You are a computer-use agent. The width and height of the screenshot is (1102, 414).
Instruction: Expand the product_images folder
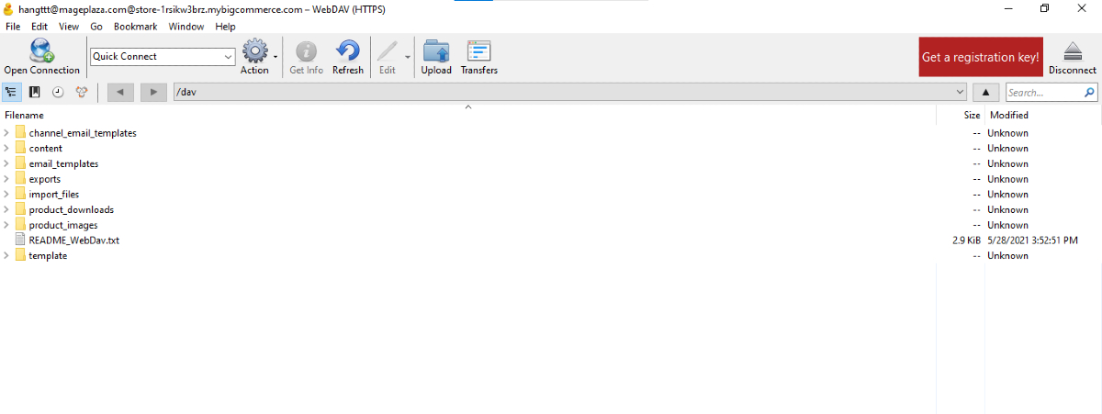pos(7,225)
